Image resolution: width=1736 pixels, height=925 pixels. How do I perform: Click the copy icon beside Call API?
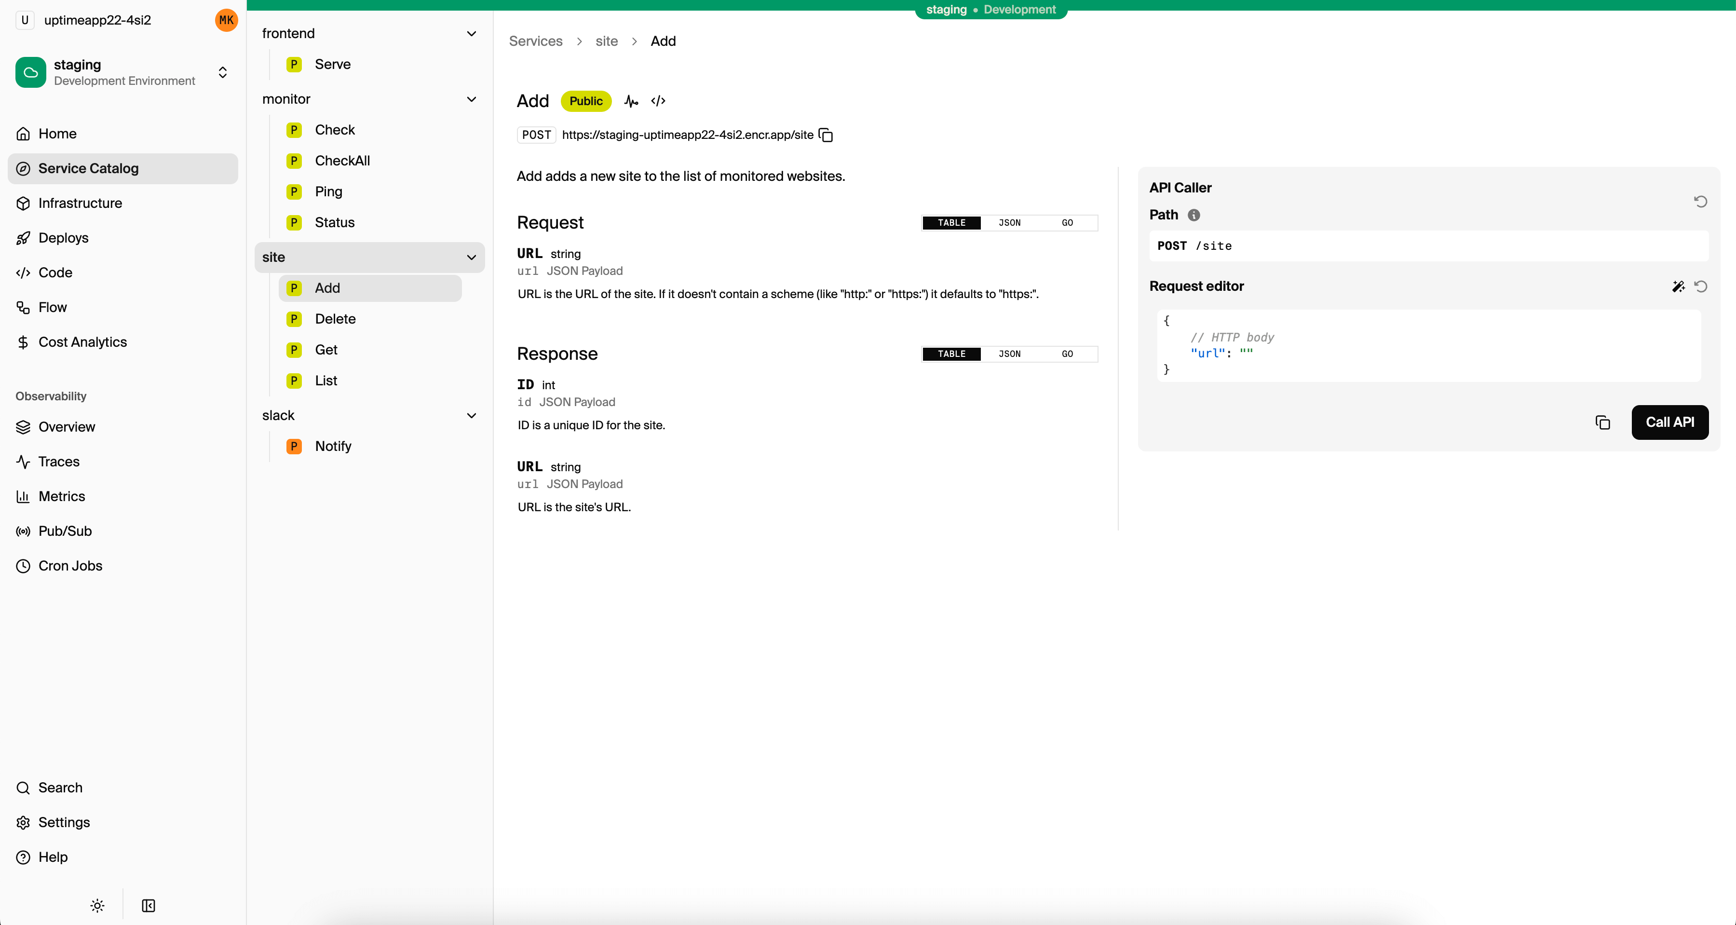pos(1602,423)
